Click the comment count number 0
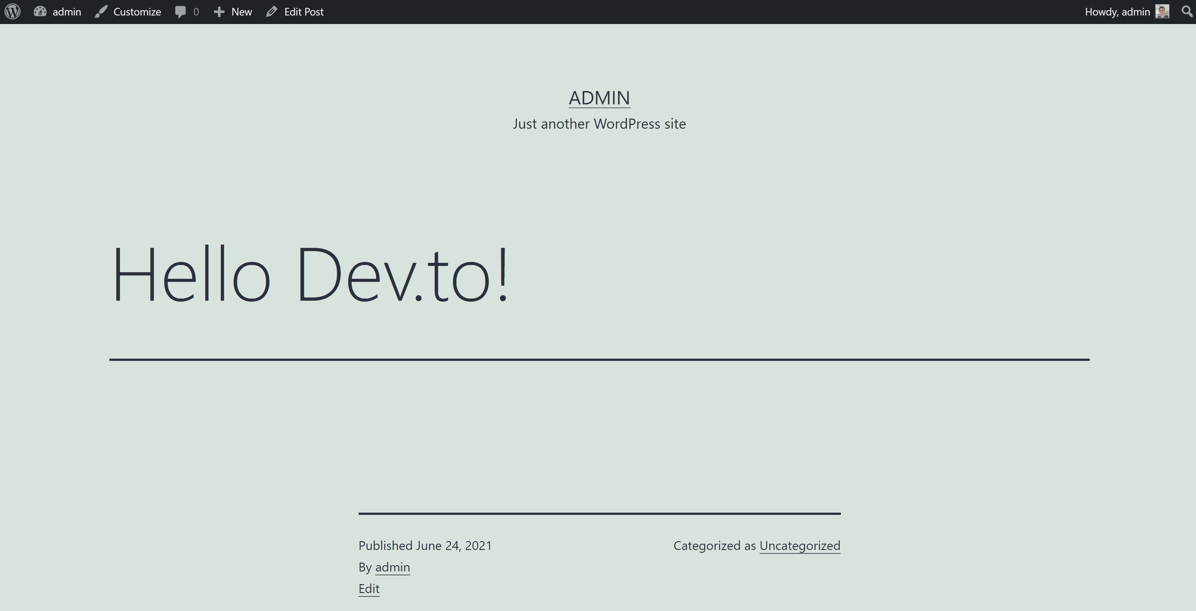Image resolution: width=1196 pixels, height=611 pixels. tap(196, 12)
